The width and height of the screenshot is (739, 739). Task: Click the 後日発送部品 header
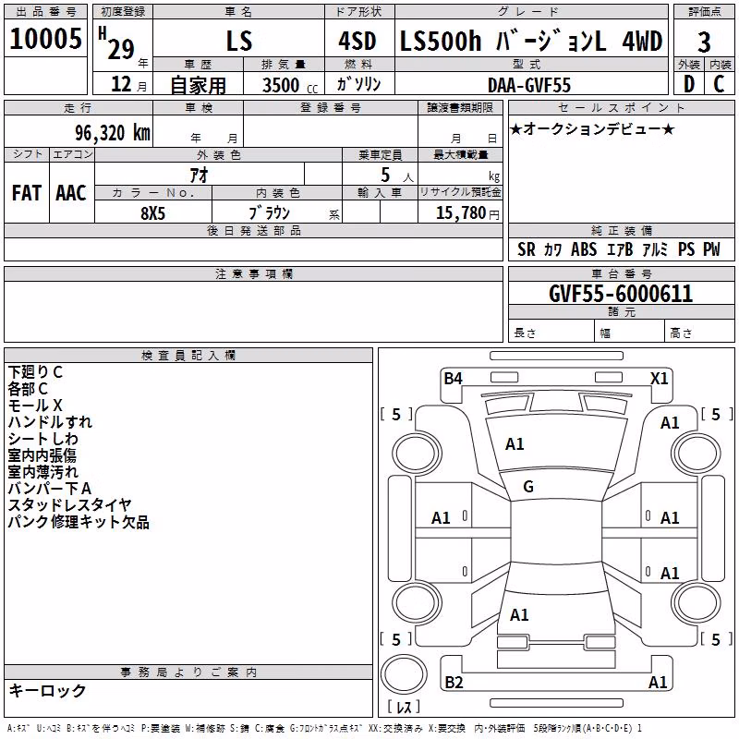253,230
